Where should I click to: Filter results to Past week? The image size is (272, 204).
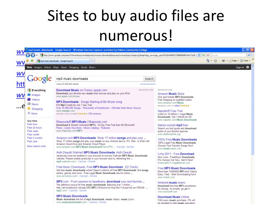[x=33, y=131]
